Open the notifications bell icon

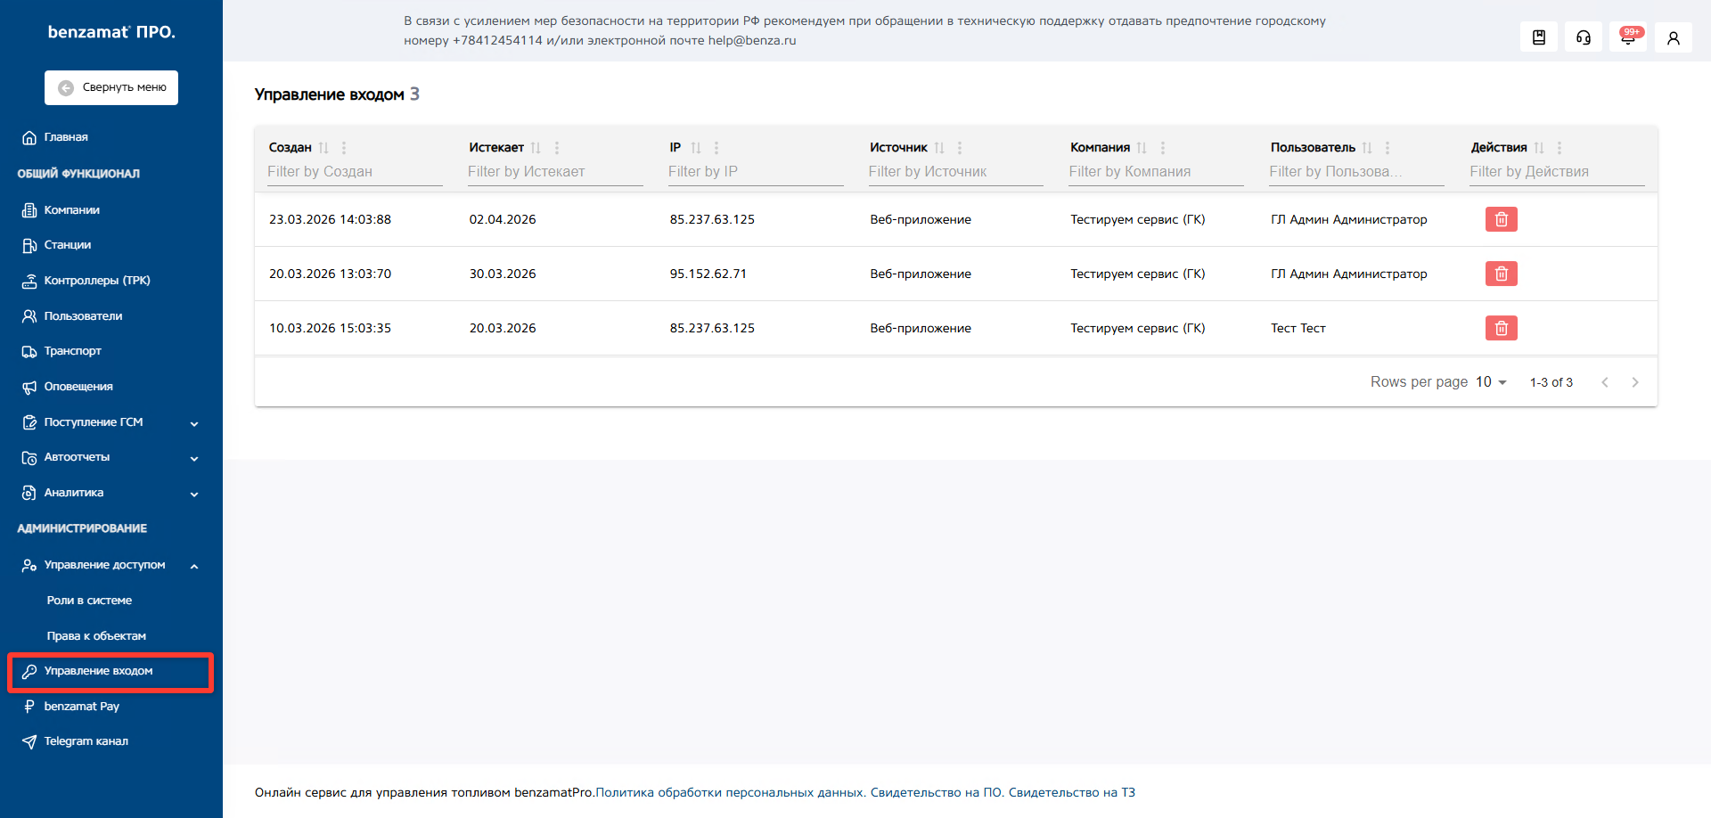coord(1627,37)
